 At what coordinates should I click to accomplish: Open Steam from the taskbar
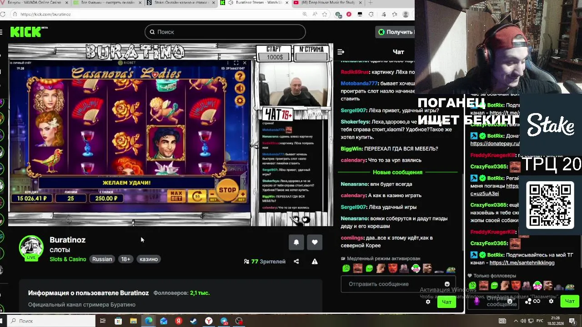click(194, 321)
